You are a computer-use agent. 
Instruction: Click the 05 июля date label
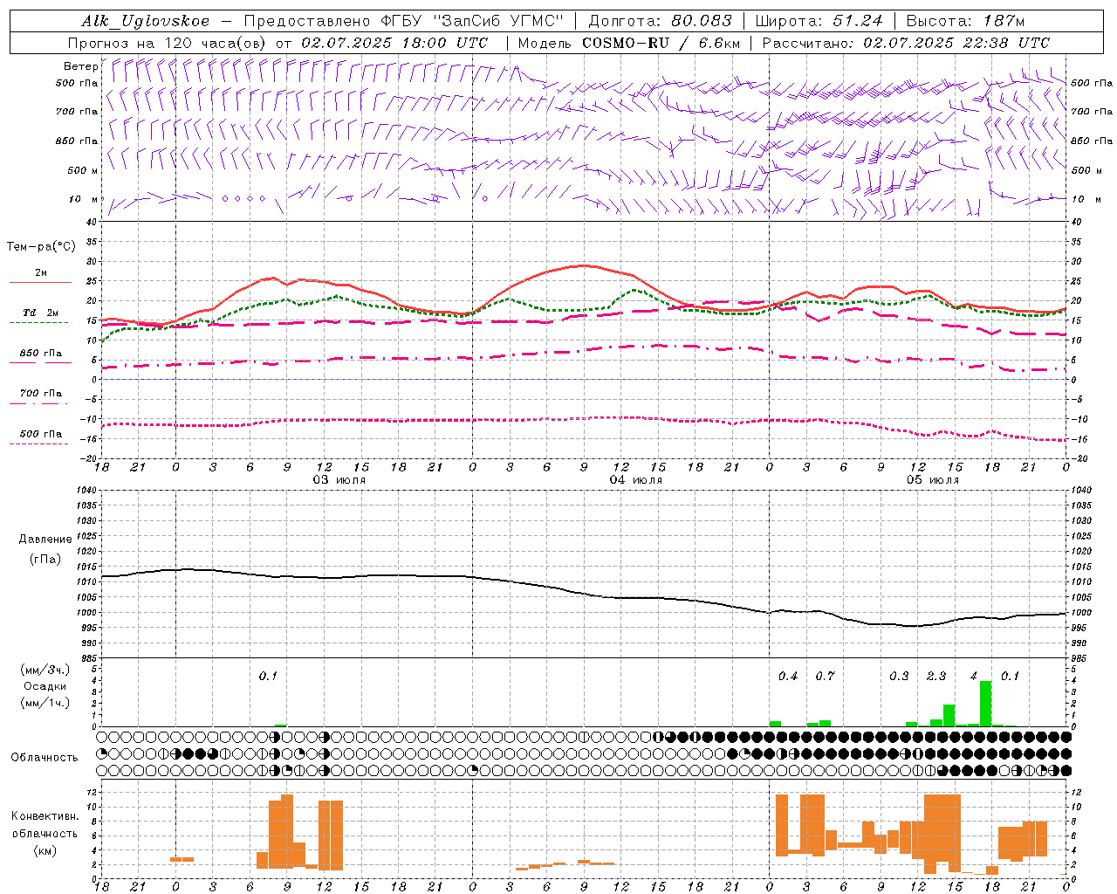click(x=933, y=480)
